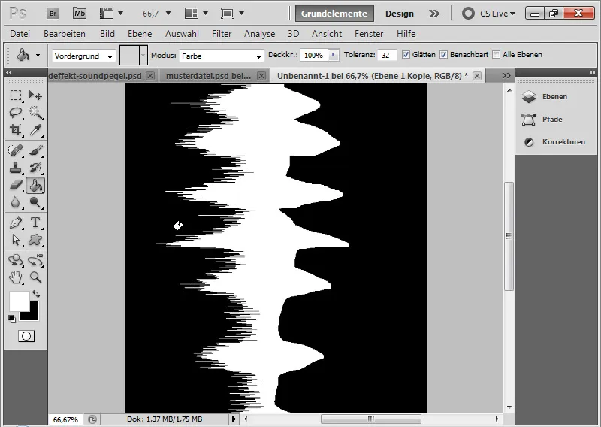The width and height of the screenshot is (601, 427).
Task: Choose the Horizontal Type tool
Action: [35, 223]
